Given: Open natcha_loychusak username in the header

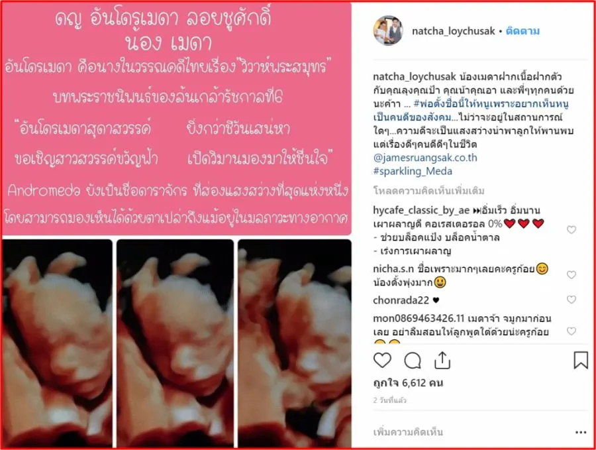Looking at the screenshot, I should 454,30.
